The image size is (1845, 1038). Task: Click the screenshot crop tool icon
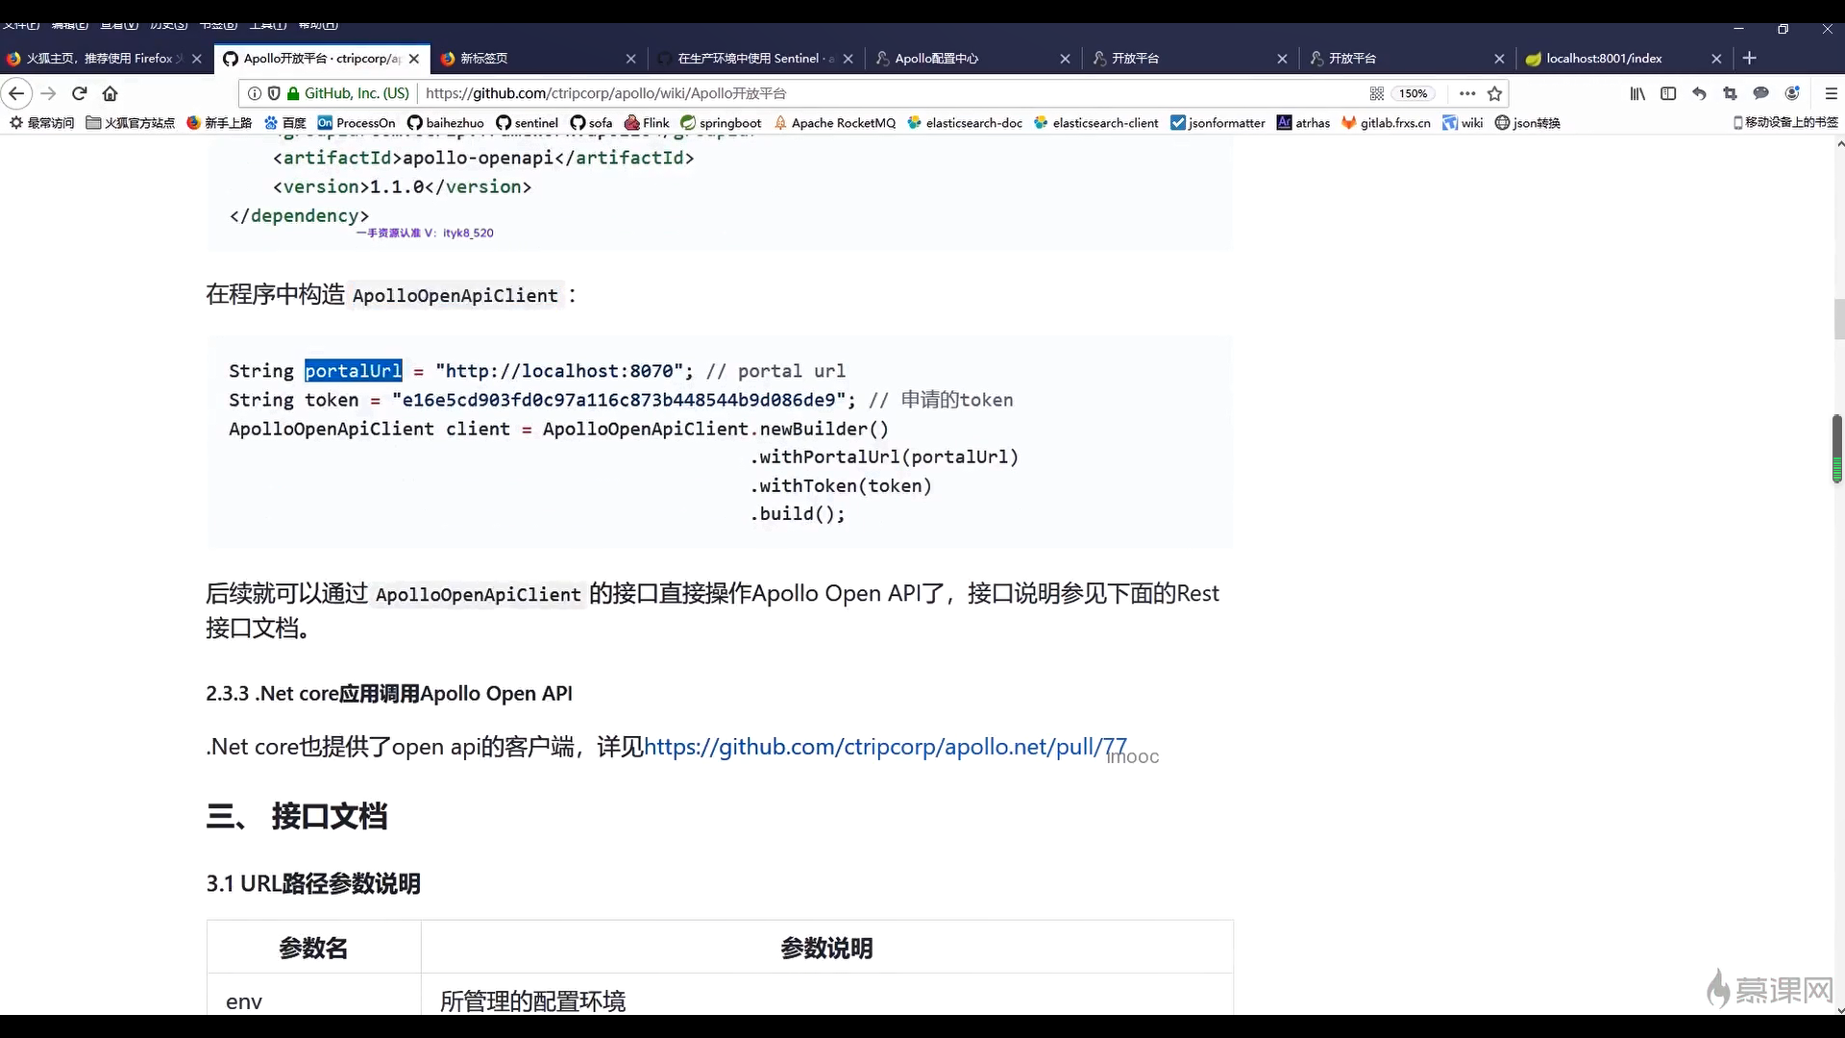click(x=1730, y=93)
